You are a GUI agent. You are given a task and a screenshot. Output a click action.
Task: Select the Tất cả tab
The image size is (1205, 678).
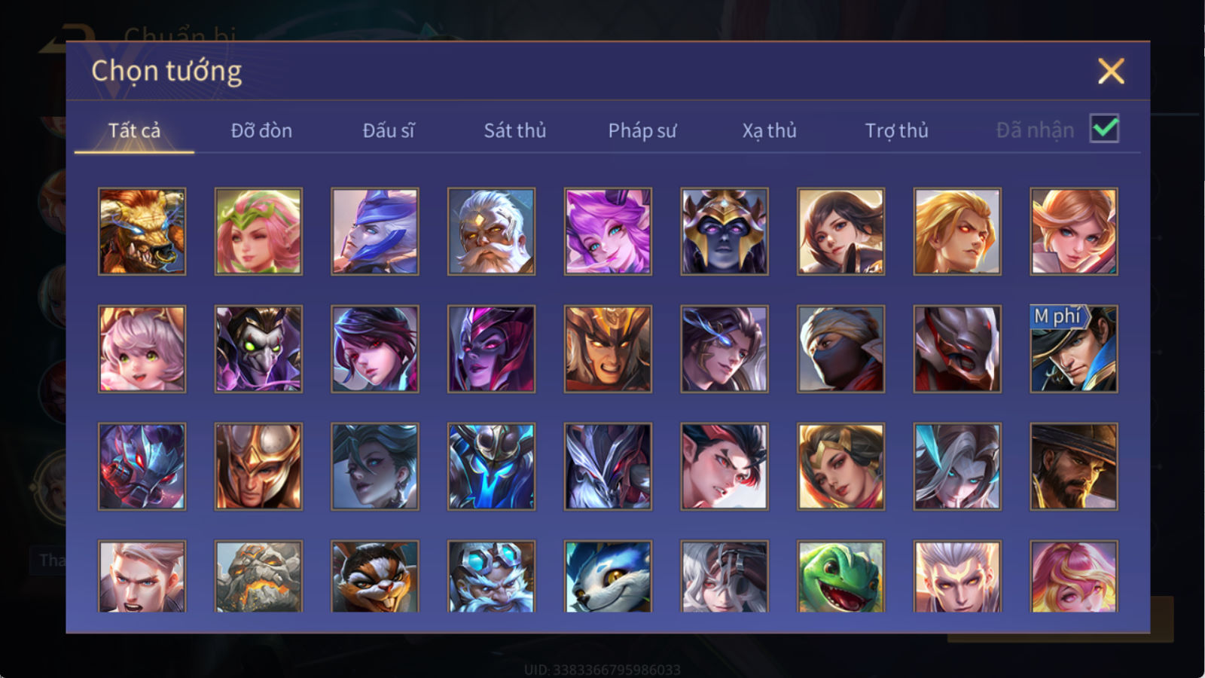[134, 130]
